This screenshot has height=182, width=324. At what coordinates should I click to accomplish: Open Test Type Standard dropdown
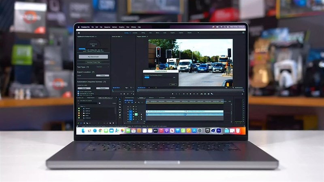103,67
